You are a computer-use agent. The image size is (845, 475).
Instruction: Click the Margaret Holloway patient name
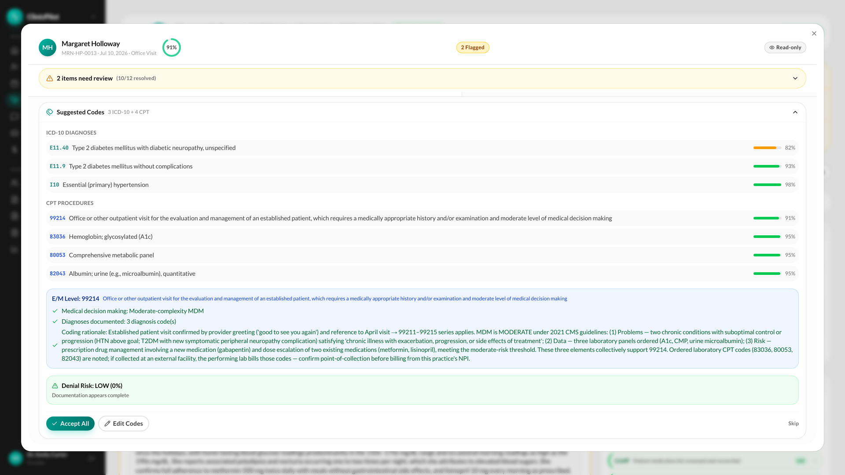click(91, 44)
